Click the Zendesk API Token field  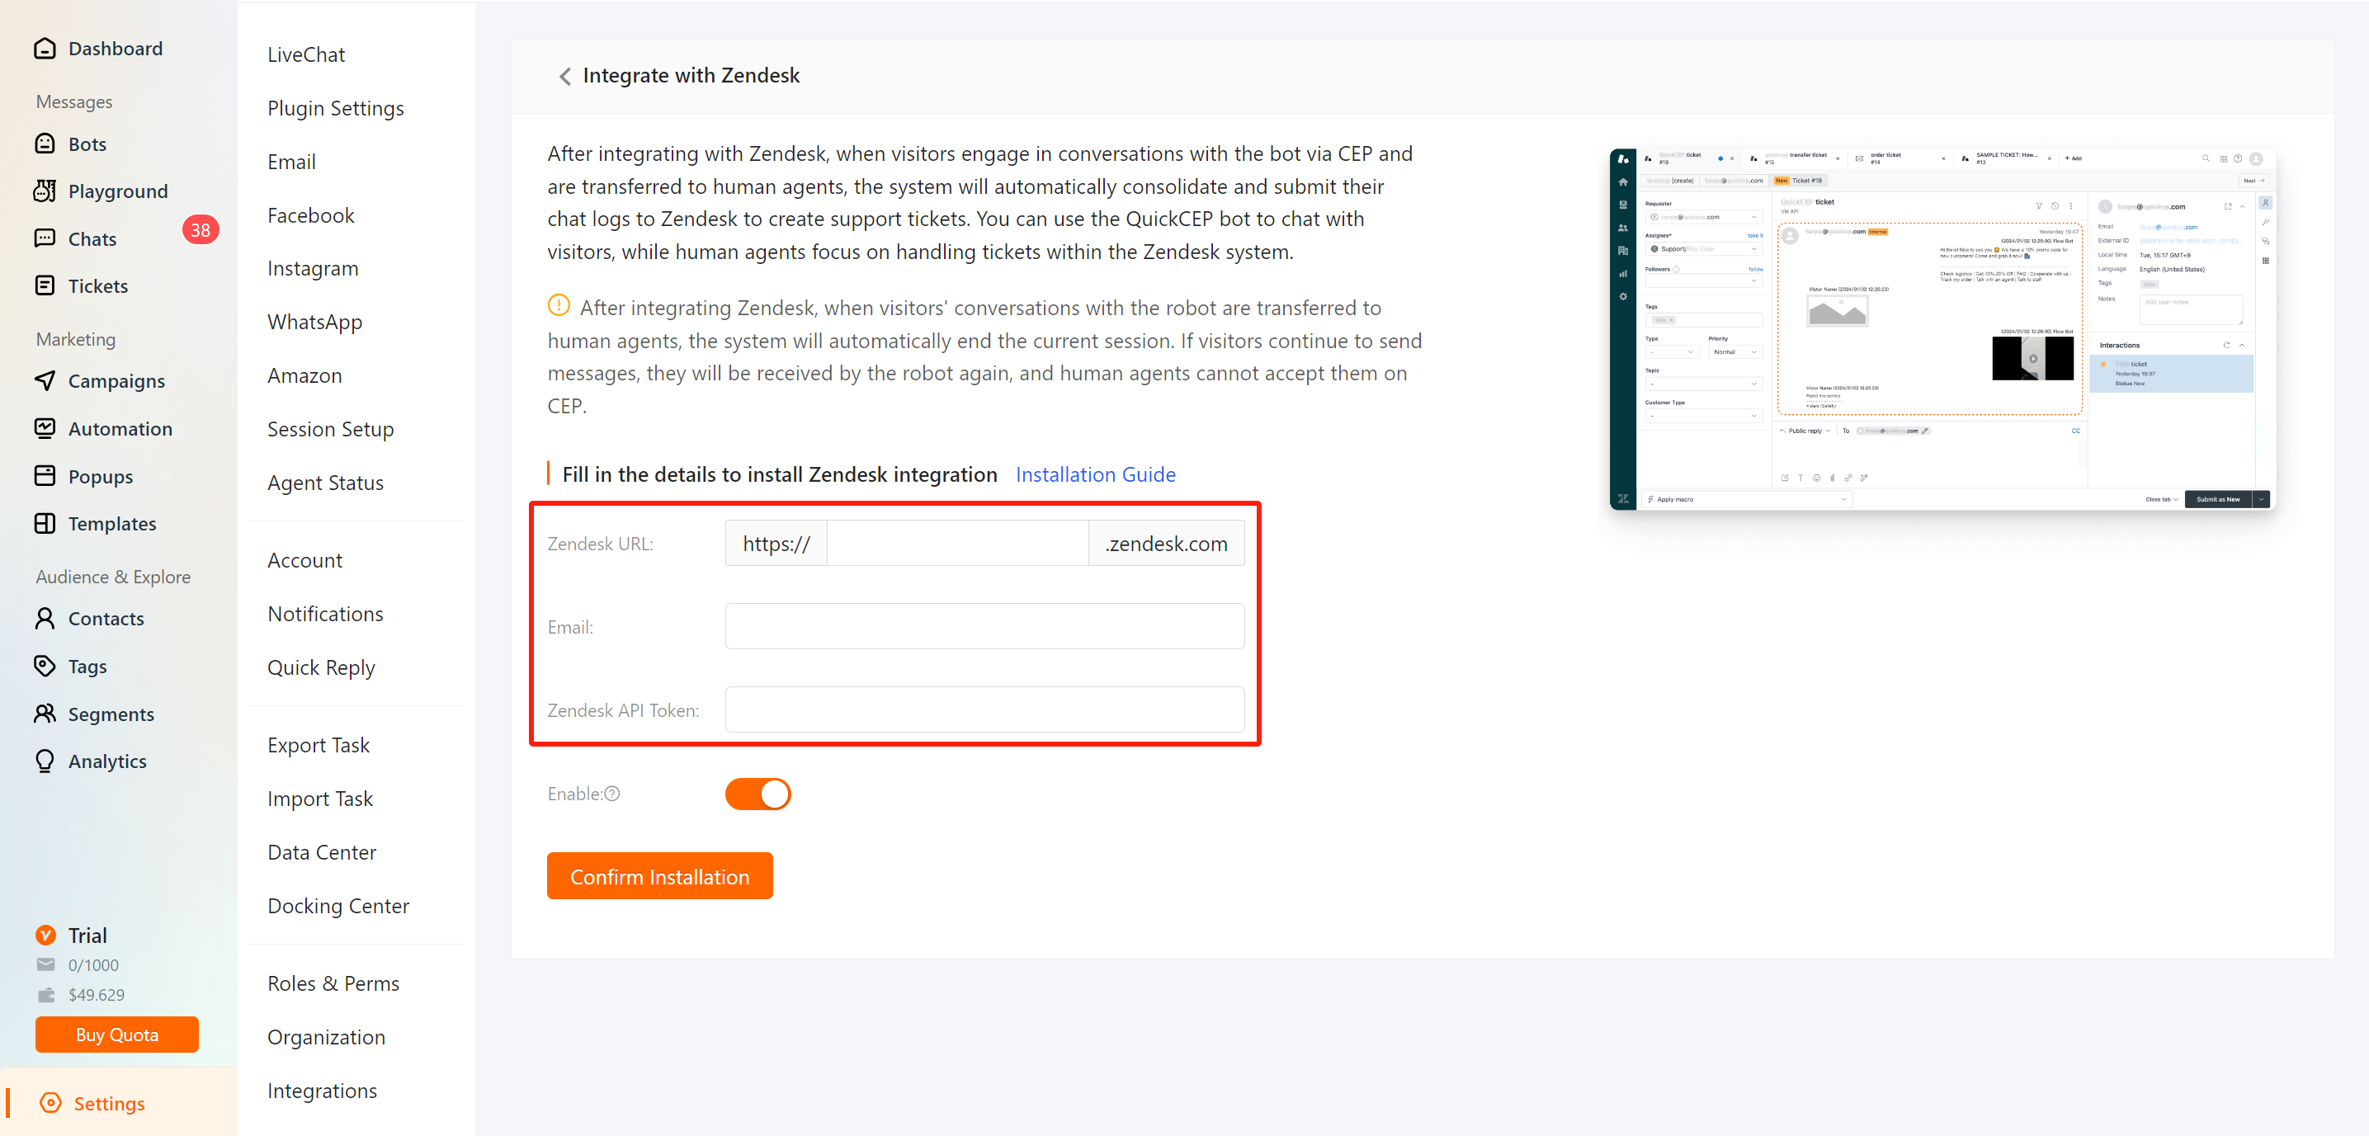[984, 710]
